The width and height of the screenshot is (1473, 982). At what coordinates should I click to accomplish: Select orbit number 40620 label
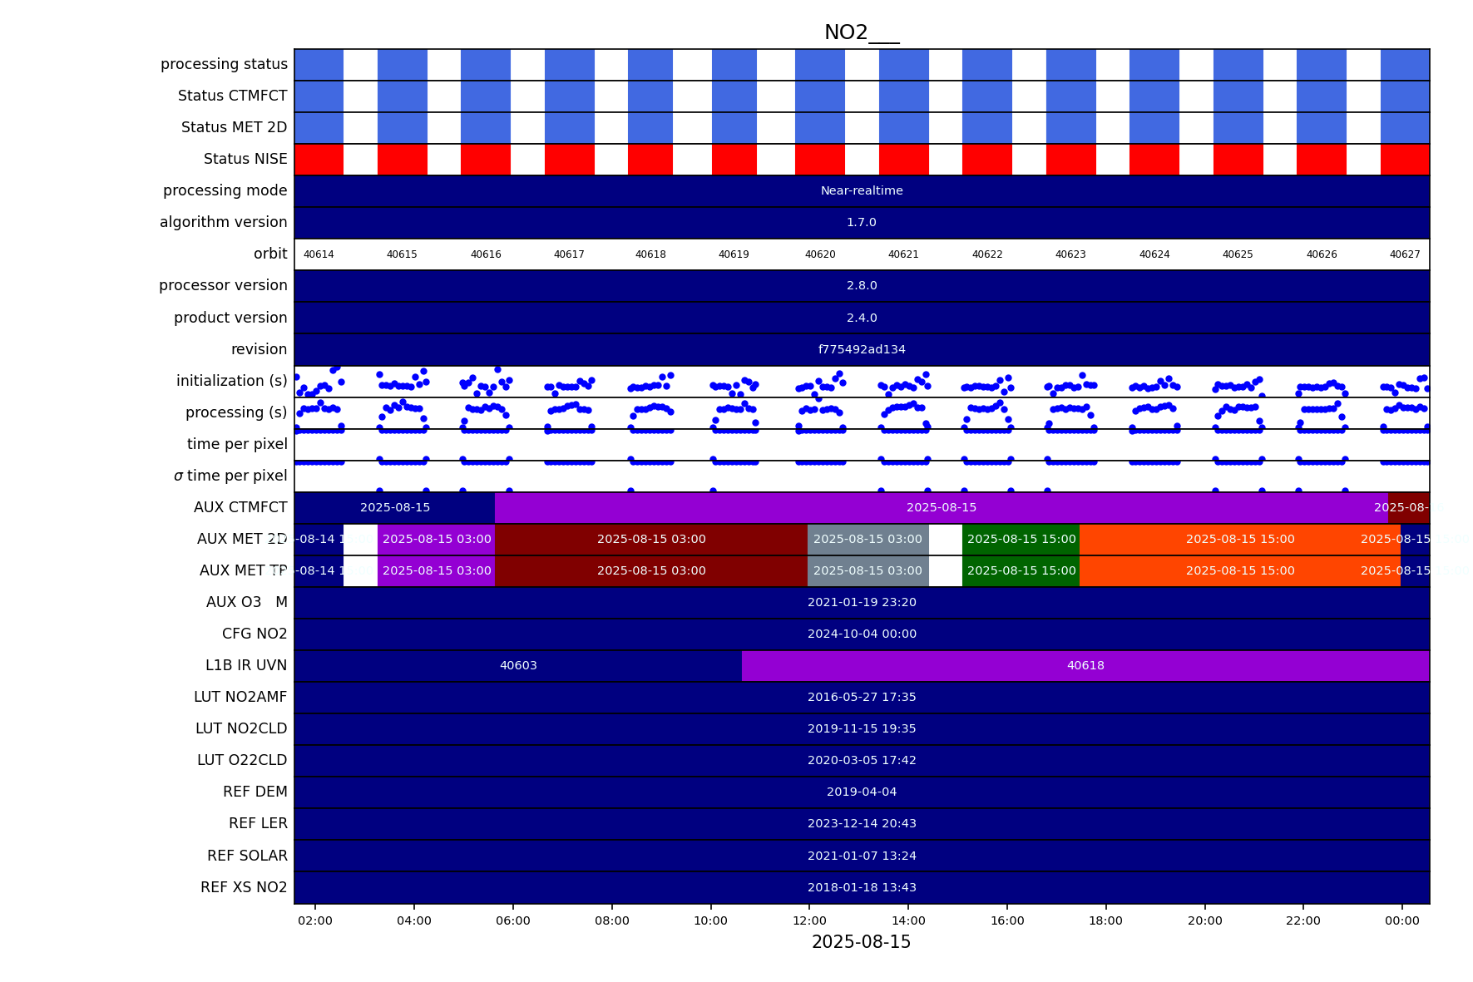tap(819, 254)
